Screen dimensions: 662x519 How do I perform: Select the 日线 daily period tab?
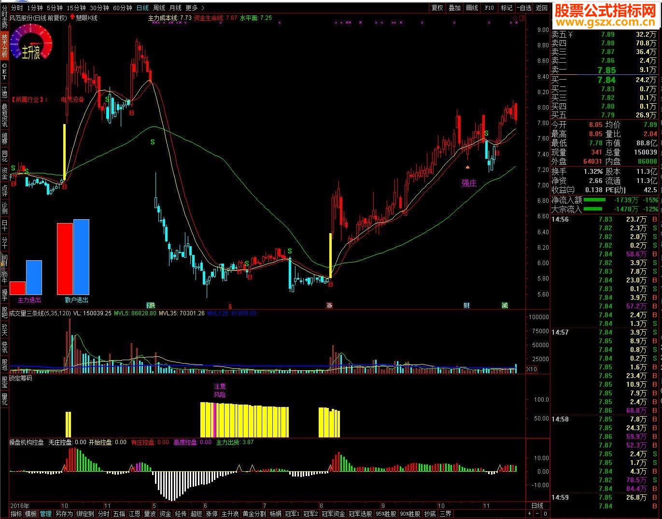point(142,8)
